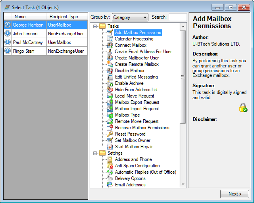
Task: Click the Automatic Replies icon
Action: tap(110, 172)
